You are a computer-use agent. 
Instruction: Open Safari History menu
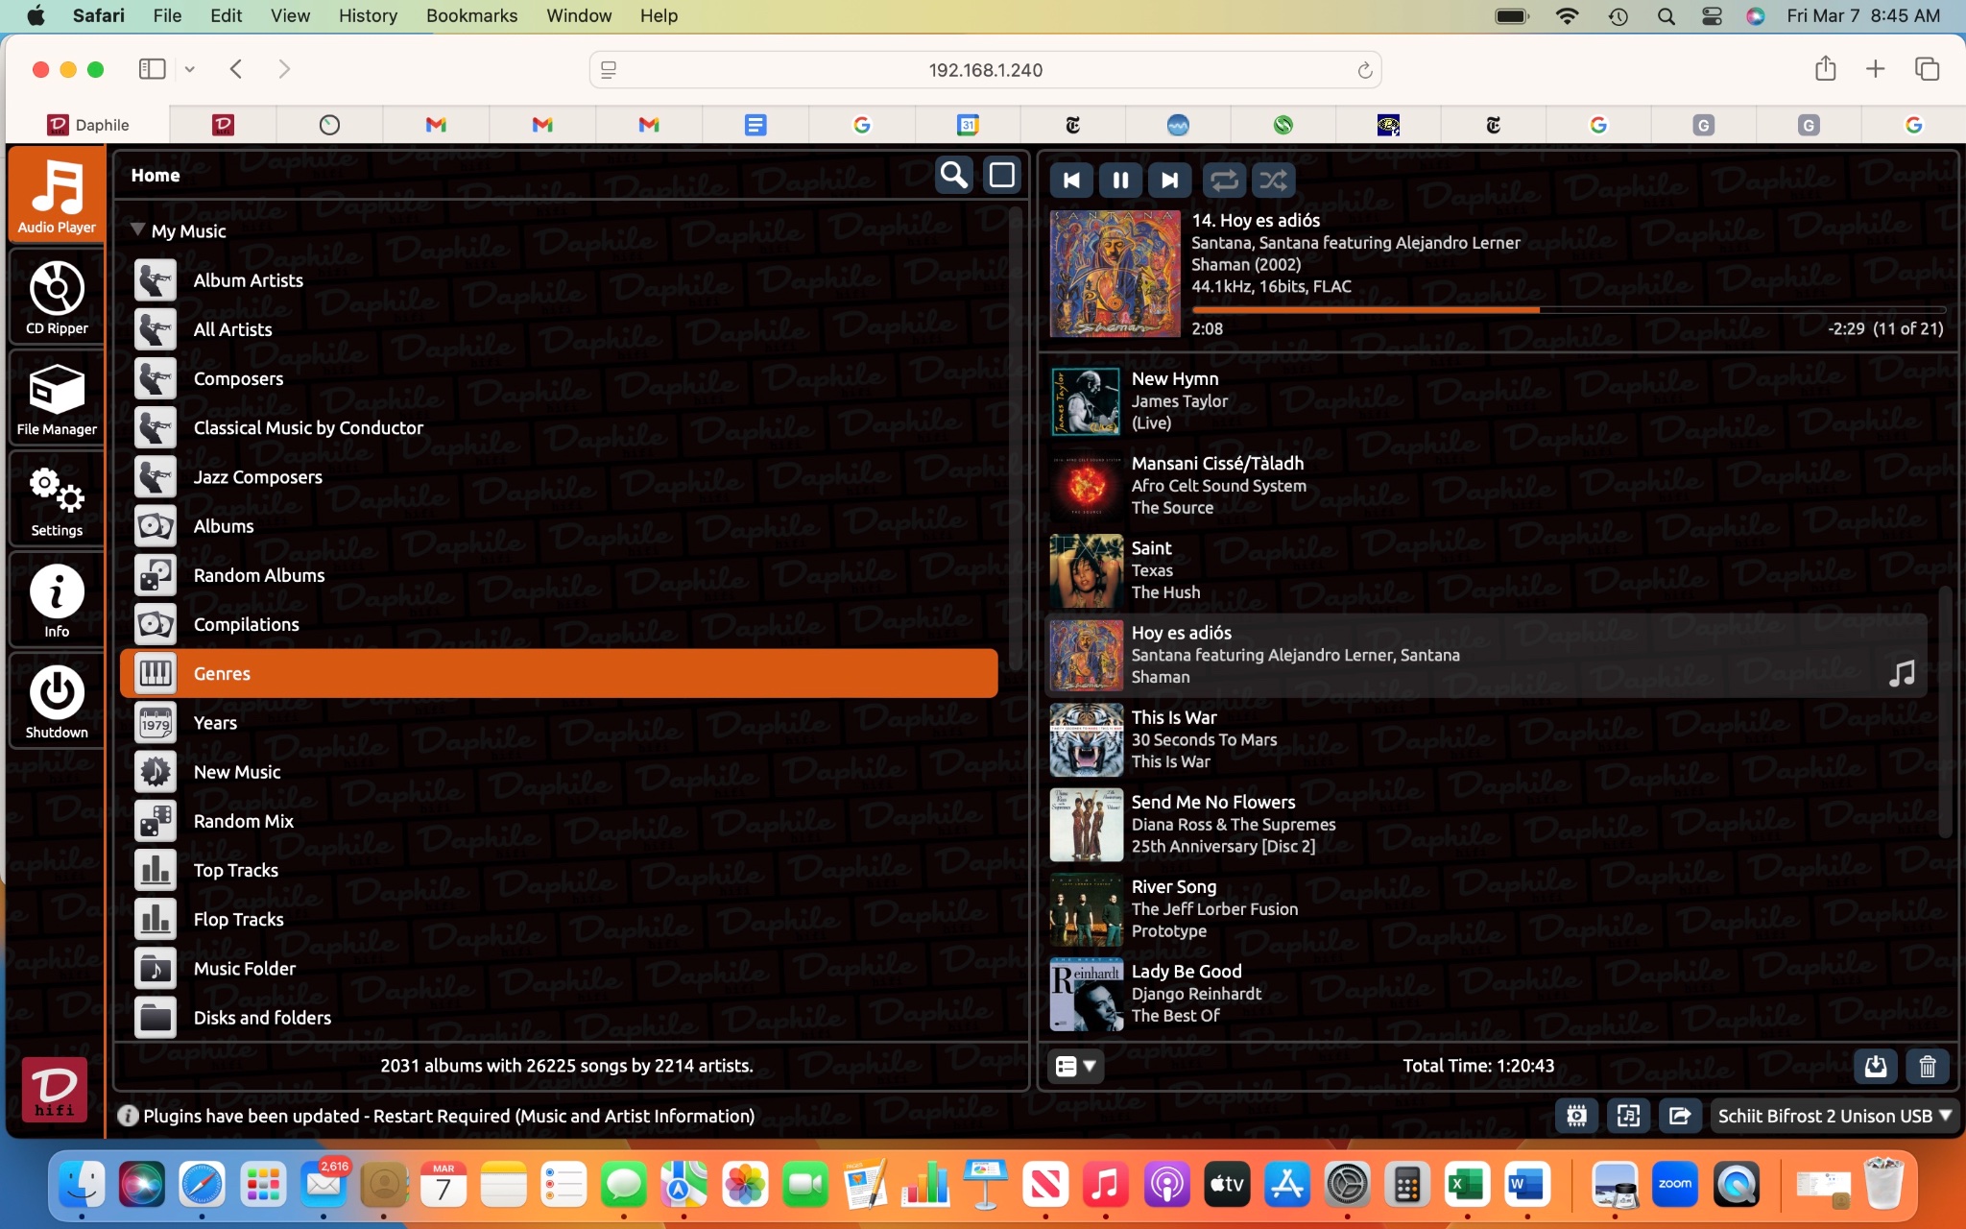coord(368,15)
